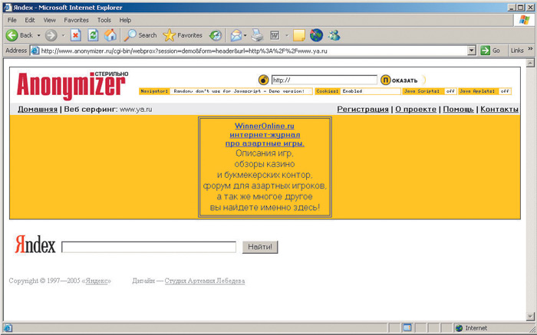Refresh the page with the Refresh icon

pyautogui.click(x=94, y=35)
